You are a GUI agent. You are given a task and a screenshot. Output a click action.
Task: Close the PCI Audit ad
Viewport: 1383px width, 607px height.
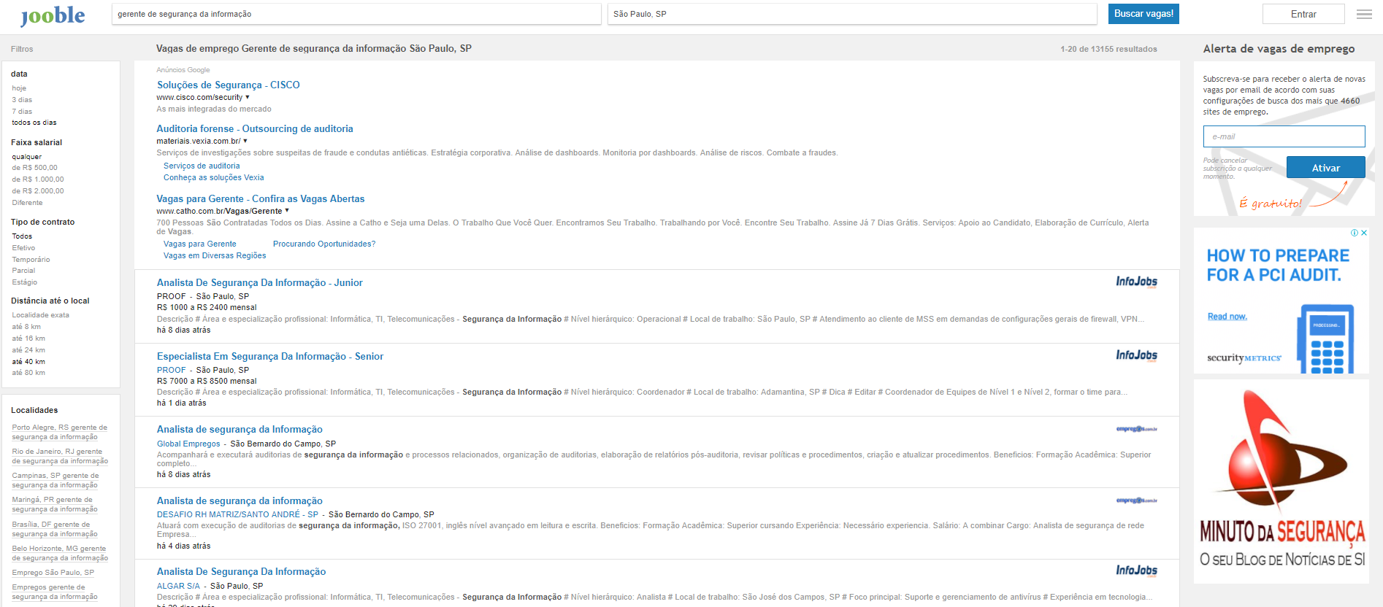click(1363, 233)
